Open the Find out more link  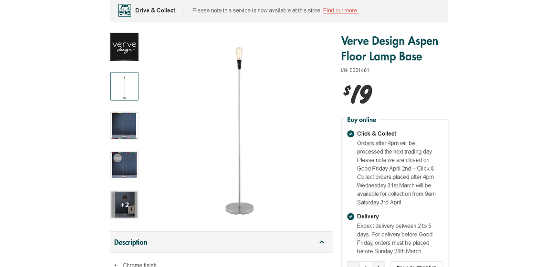tap(340, 10)
